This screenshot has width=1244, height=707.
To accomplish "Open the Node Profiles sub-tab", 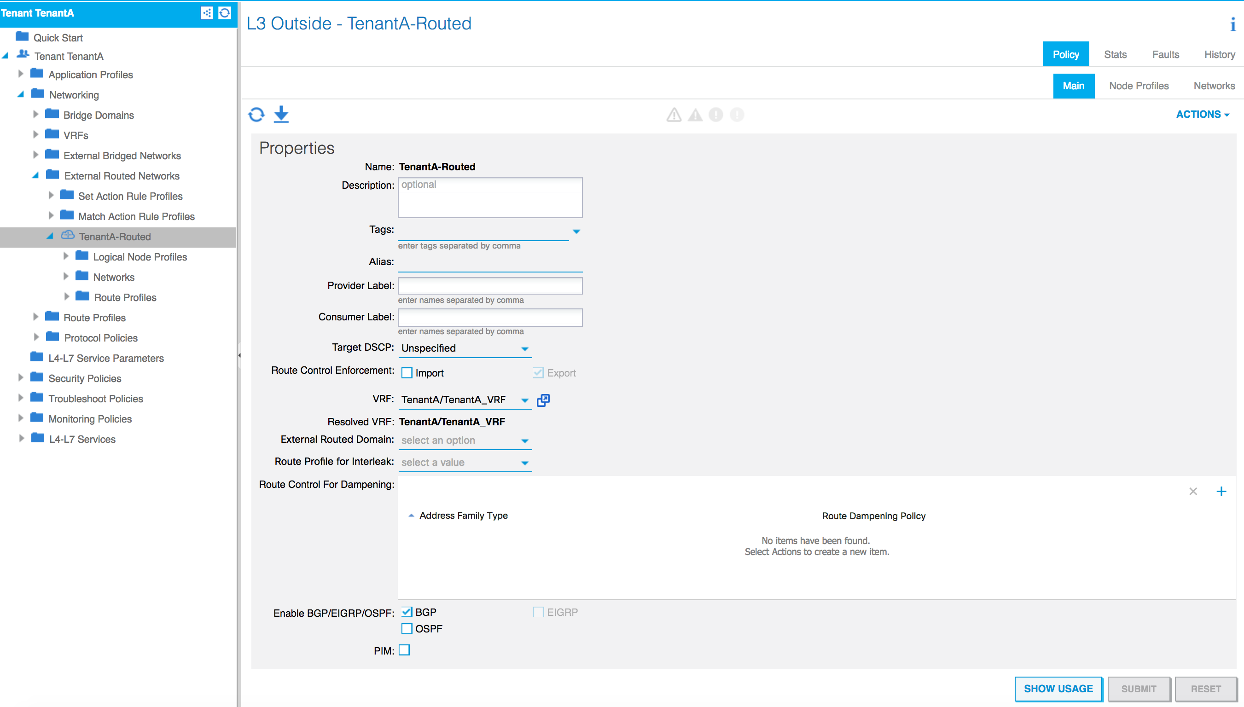I will point(1139,86).
